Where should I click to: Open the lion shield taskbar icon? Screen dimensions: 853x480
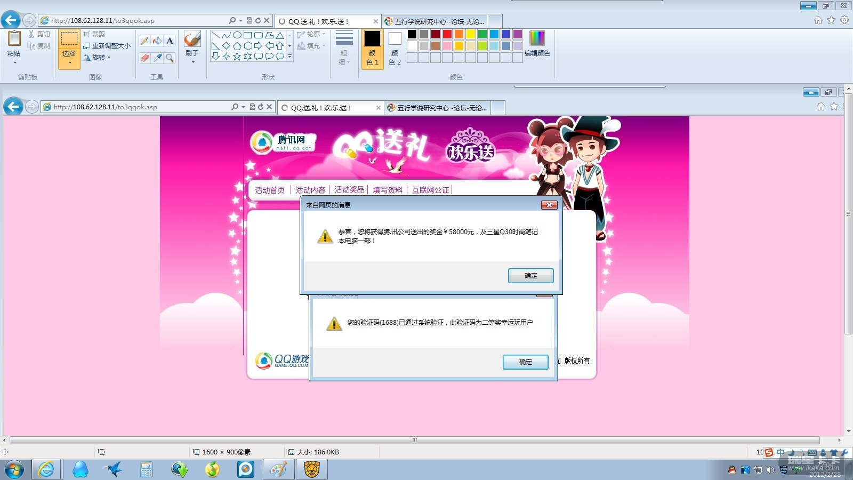312,470
